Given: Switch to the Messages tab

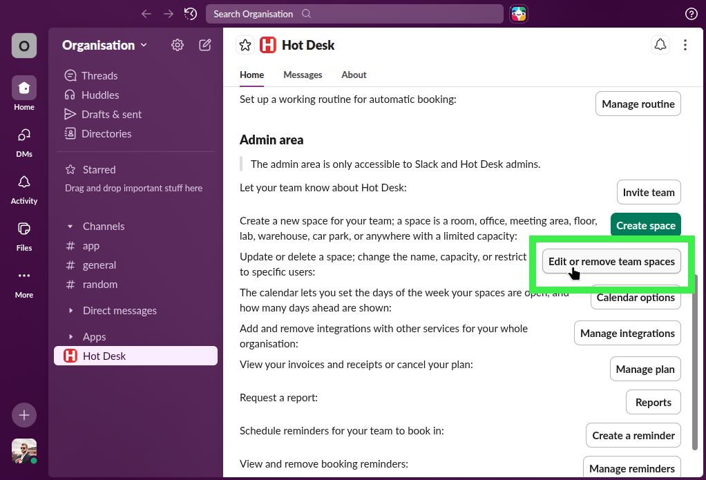Looking at the screenshot, I should pyautogui.click(x=303, y=75).
